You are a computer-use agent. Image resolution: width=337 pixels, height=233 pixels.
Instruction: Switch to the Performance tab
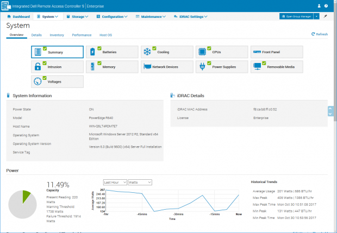82,35
